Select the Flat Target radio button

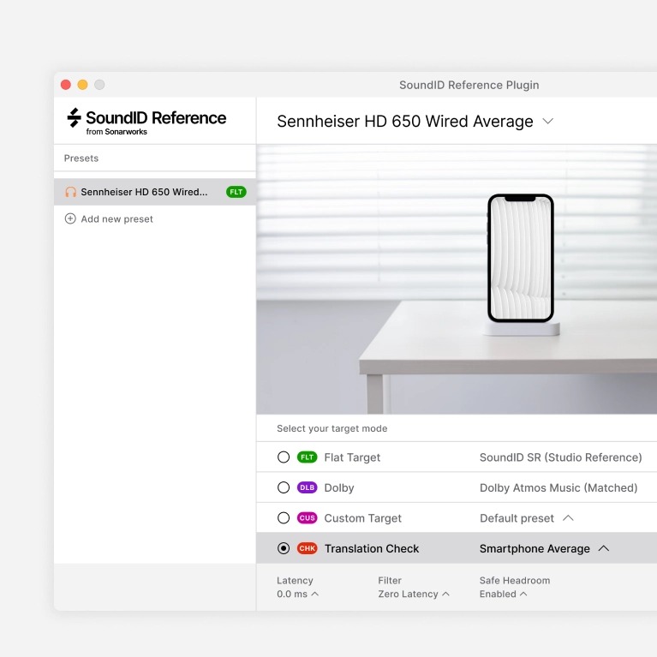[x=284, y=457]
